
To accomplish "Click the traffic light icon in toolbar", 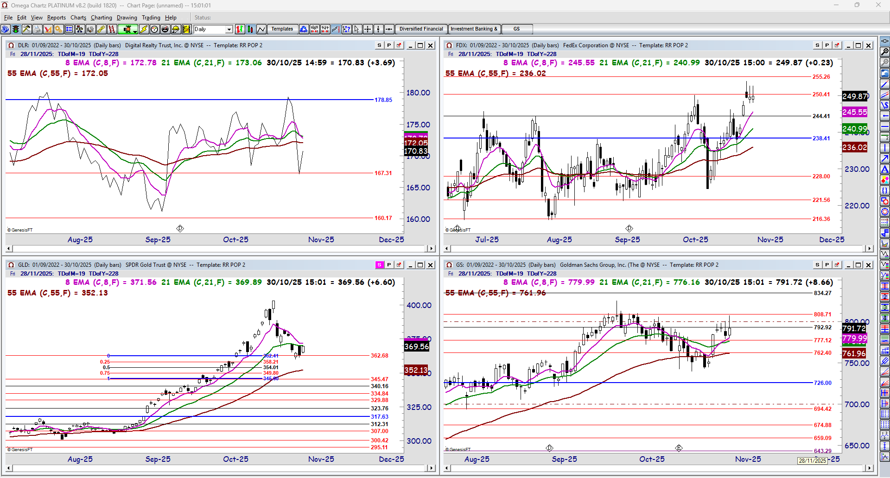I will [x=16, y=29].
